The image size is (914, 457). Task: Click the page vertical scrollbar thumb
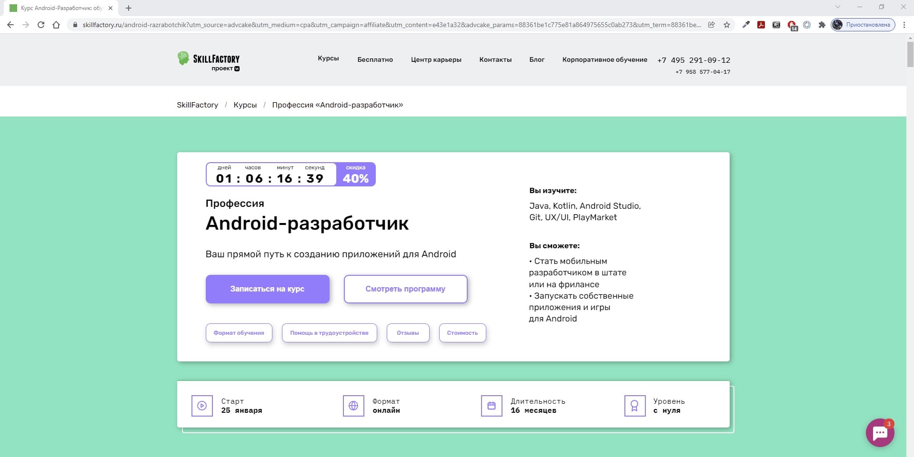pyautogui.click(x=910, y=54)
